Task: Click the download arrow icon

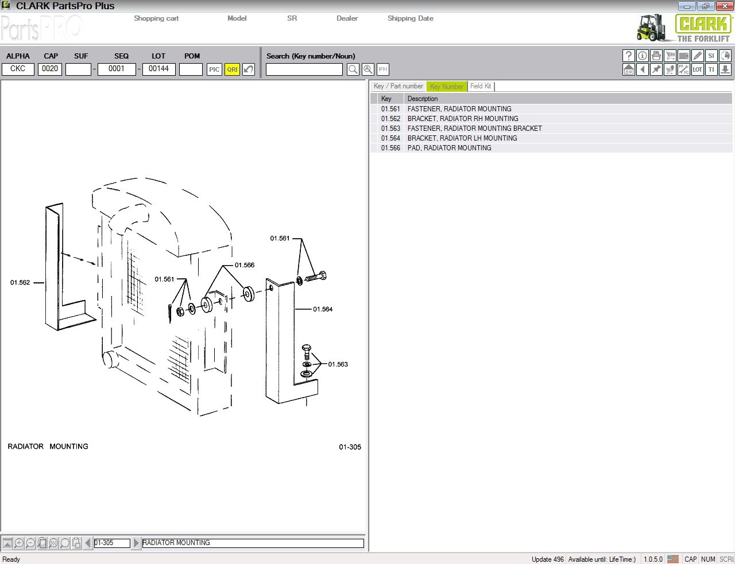Action: [x=725, y=69]
